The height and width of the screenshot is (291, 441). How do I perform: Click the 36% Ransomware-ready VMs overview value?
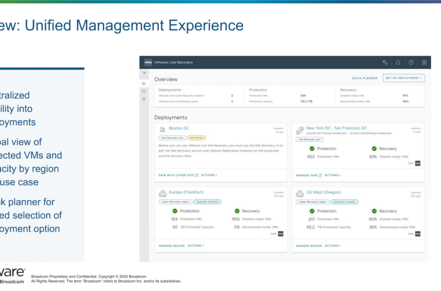coord(405,102)
